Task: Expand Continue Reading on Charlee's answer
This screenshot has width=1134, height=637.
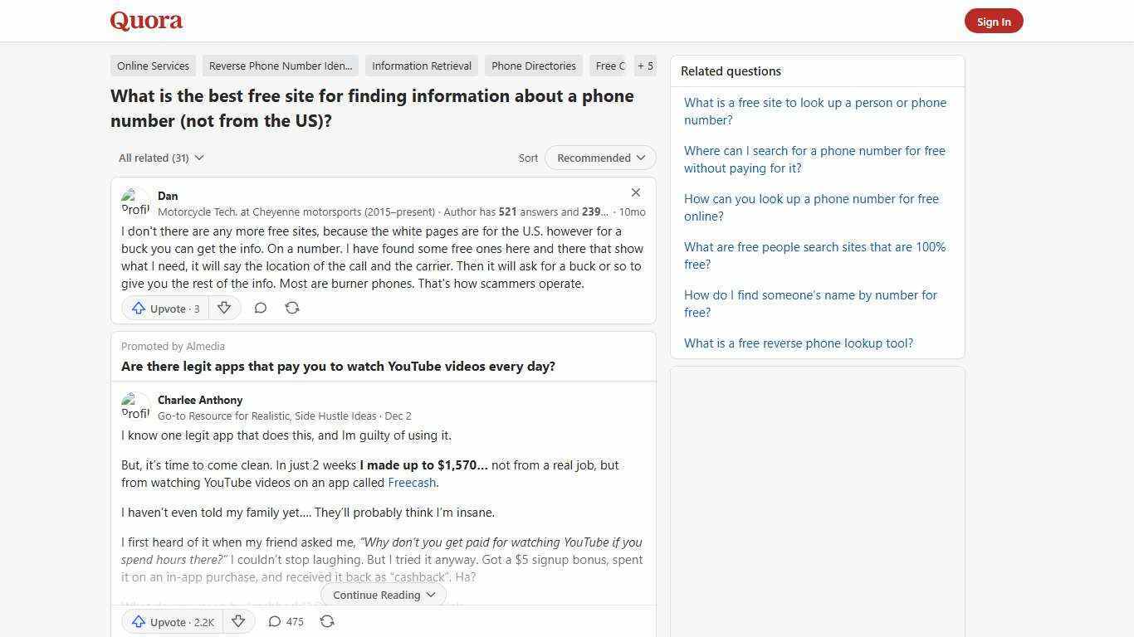Action: pos(383,595)
